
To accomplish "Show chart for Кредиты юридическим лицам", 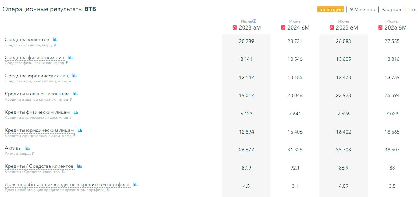I will click(x=80, y=130).
